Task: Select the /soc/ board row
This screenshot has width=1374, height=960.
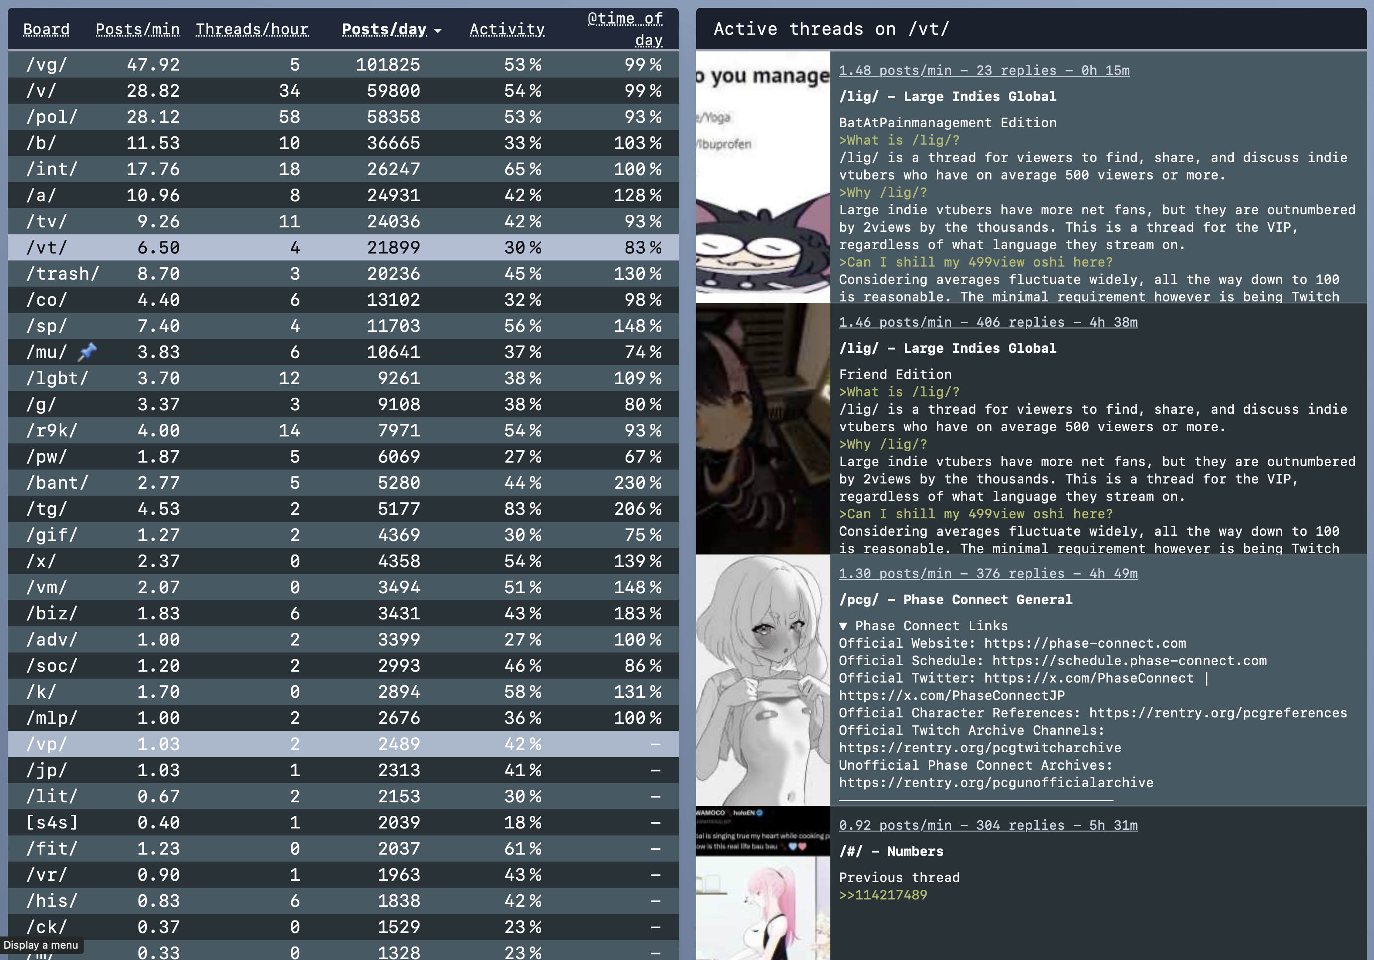Action: pyautogui.click(x=343, y=666)
